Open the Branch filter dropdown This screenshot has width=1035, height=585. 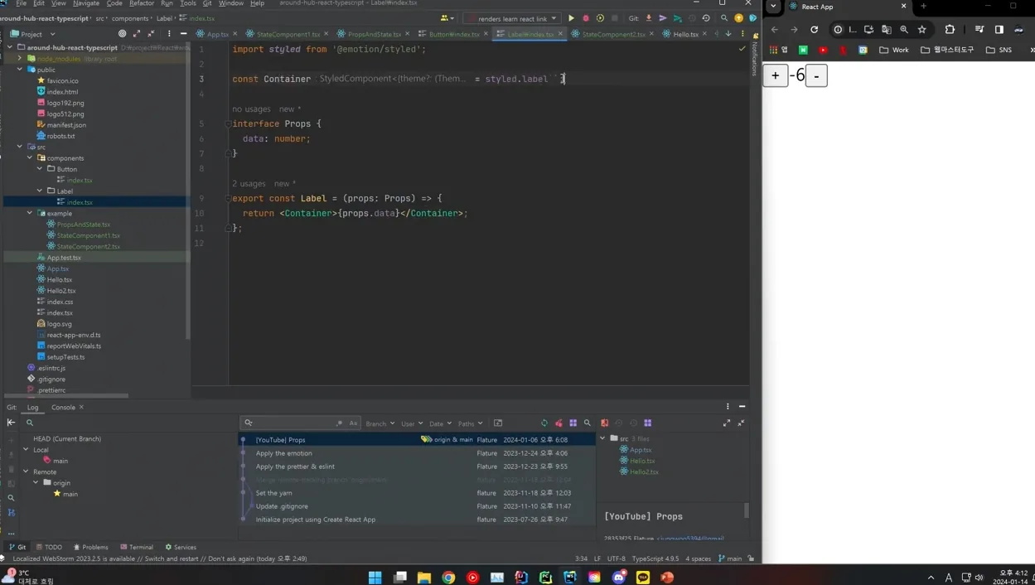[380, 423]
